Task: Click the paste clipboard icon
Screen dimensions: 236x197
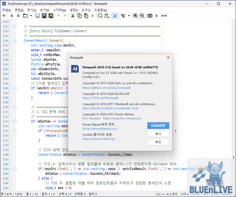Action: point(86,16)
